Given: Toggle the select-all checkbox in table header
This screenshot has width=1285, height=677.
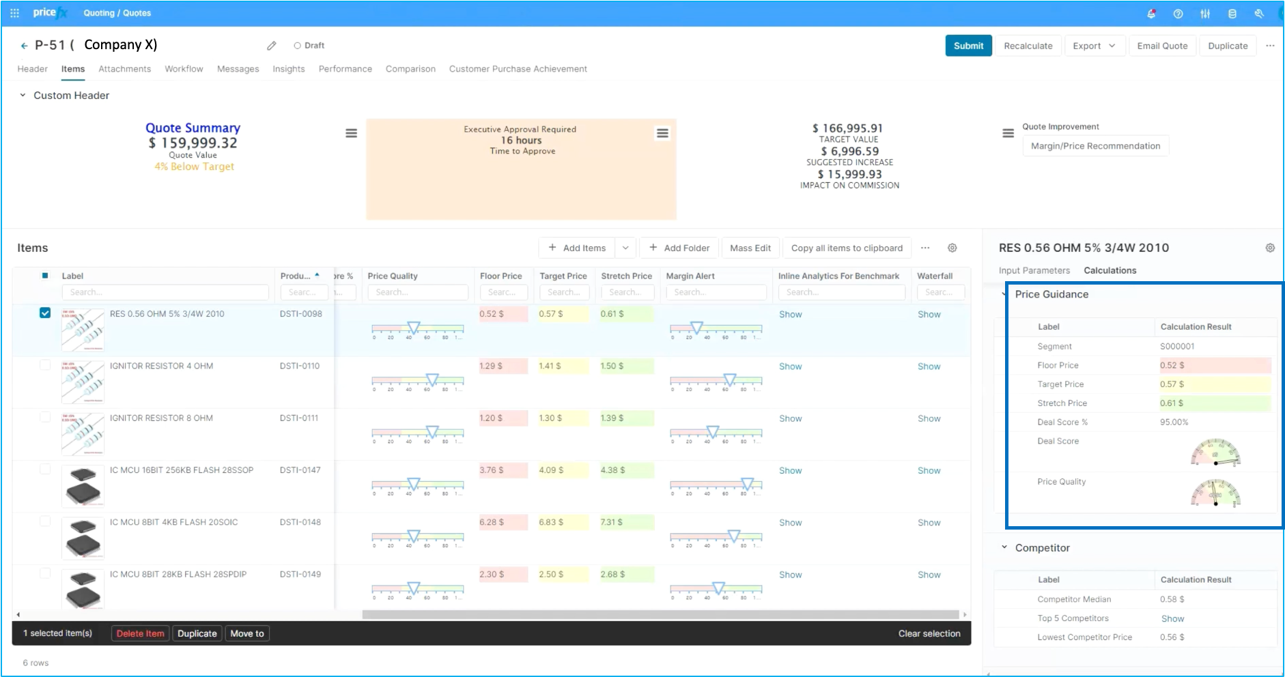Looking at the screenshot, I should point(45,276).
